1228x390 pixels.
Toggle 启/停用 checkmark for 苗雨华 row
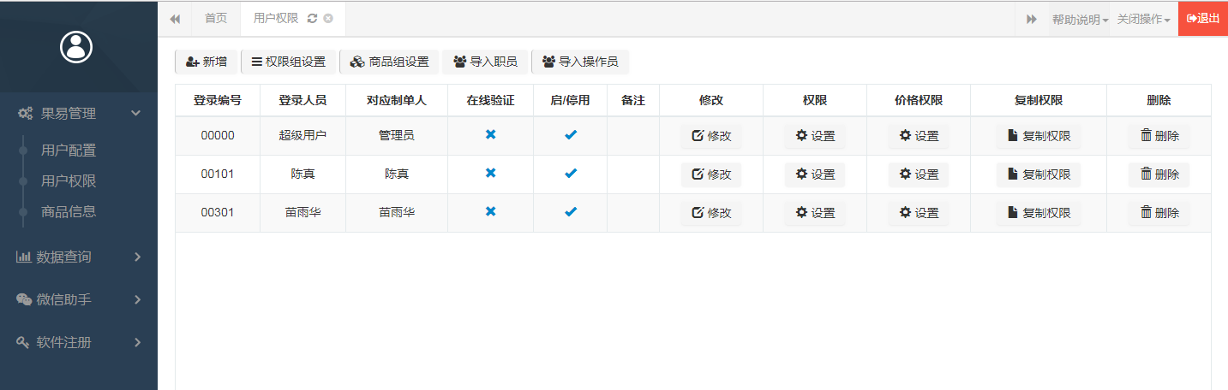point(571,211)
